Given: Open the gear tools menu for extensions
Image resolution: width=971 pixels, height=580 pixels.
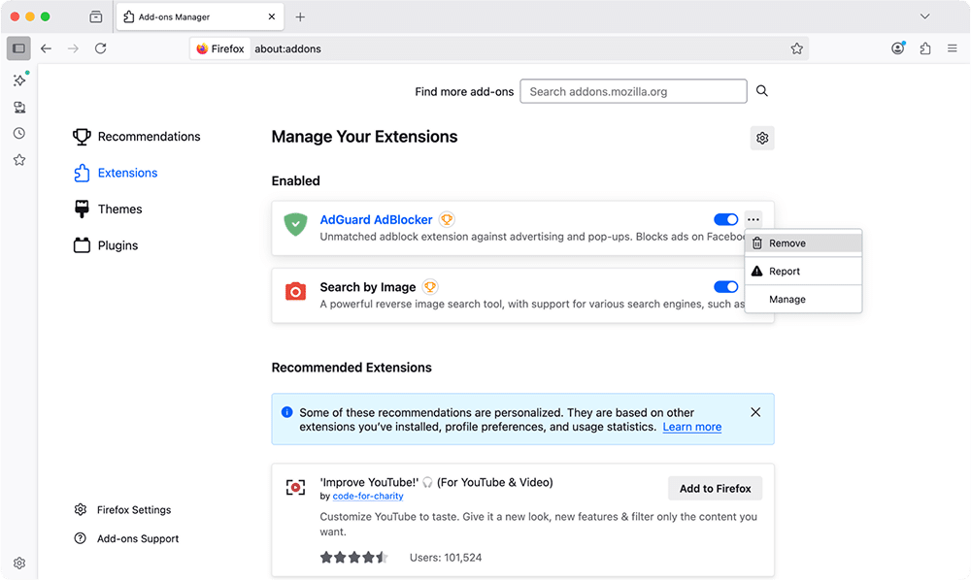Looking at the screenshot, I should (762, 139).
